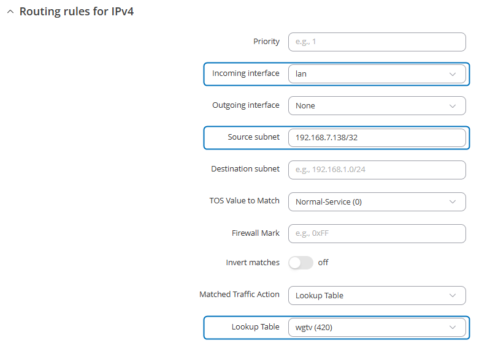Click the Source subnet field with 192.168.7.138/32
Screen dimensions: 490x354
coord(377,138)
